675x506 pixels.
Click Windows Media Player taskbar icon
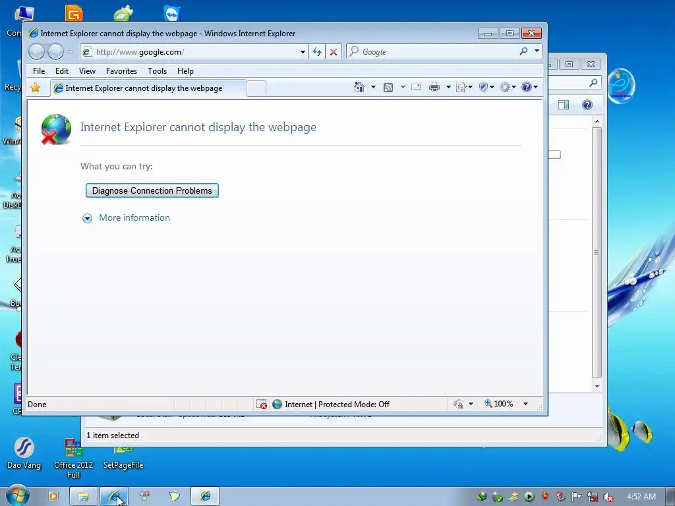click(53, 496)
